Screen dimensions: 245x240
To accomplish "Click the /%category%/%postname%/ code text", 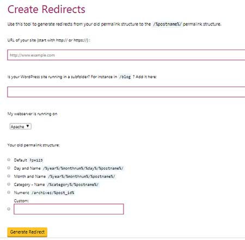I will tap(73, 184).
